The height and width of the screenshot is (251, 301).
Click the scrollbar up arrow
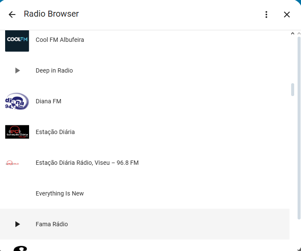[x=292, y=33]
